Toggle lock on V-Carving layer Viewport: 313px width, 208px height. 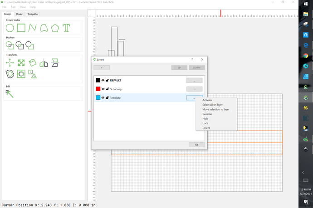click(x=107, y=89)
